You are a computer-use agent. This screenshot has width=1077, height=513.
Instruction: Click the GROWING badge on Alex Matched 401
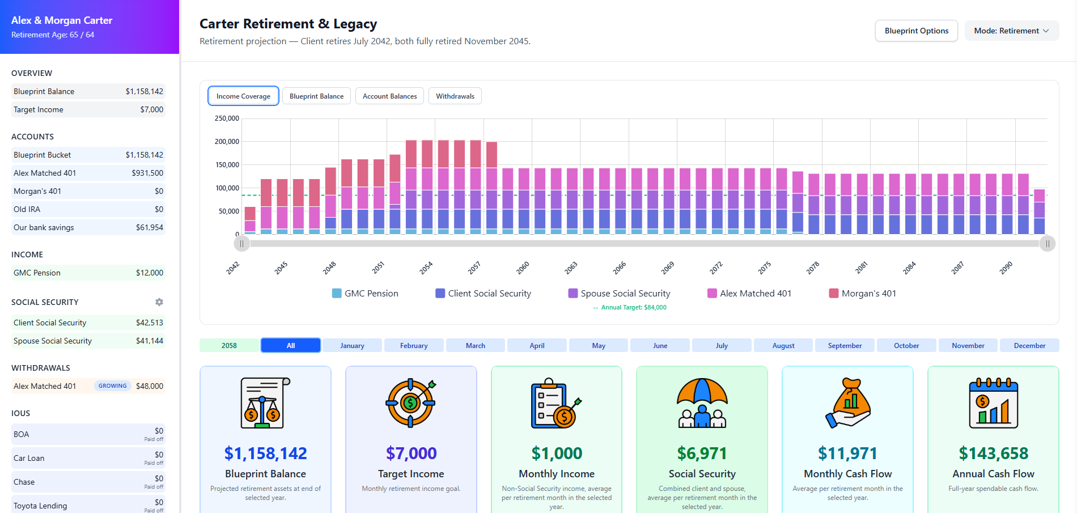click(x=112, y=386)
